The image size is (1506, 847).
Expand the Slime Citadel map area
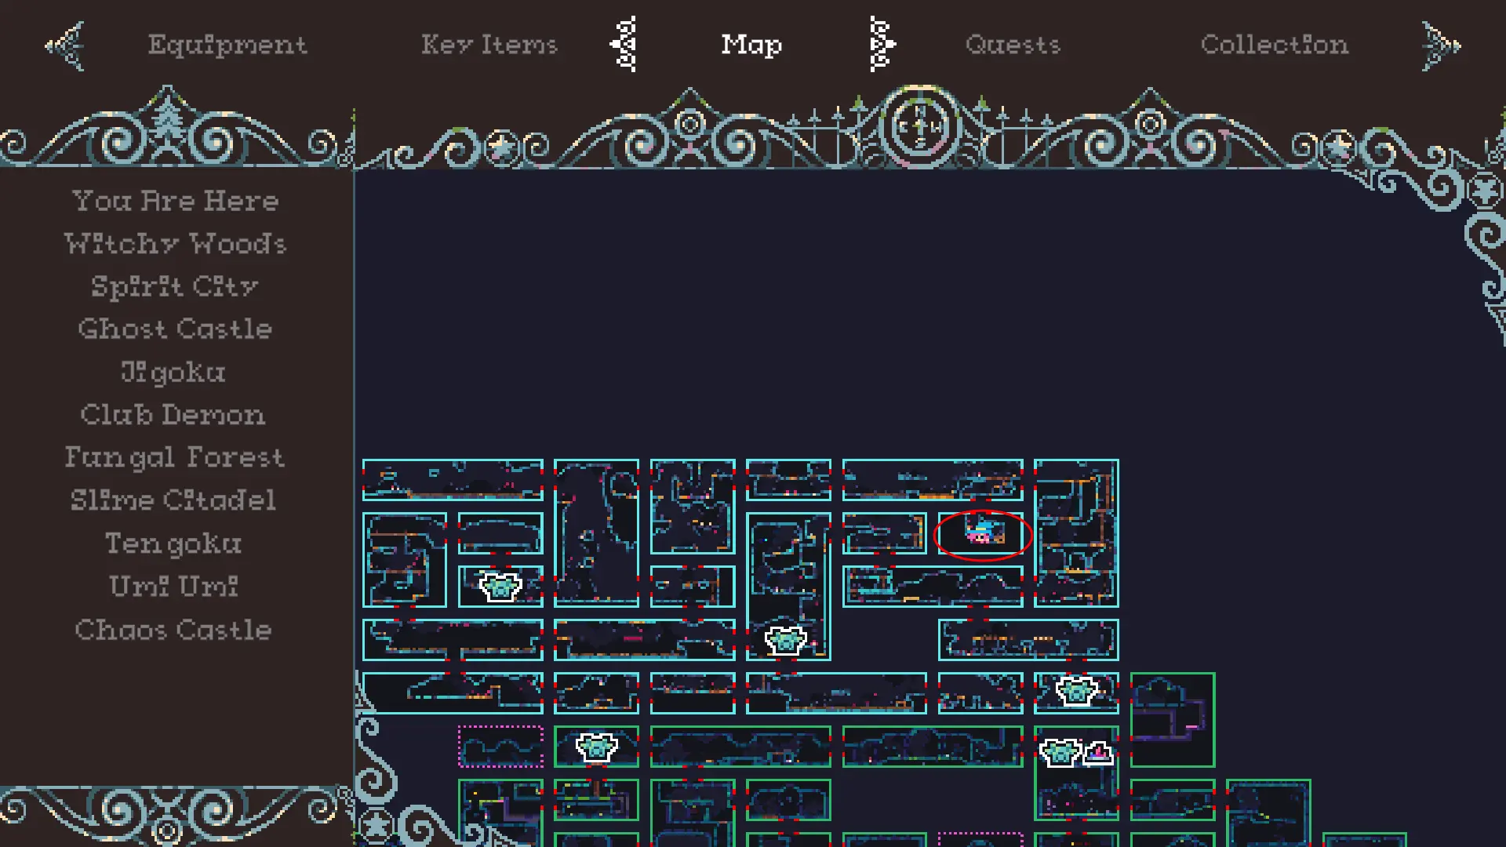pos(174,500)
